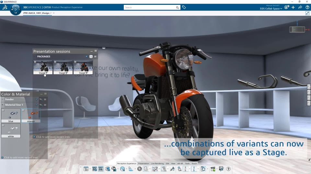Viewport: 311px width, 174px height.
Task: Open the Tools tab
Action: pyautogui.click(x=187, y=164)
